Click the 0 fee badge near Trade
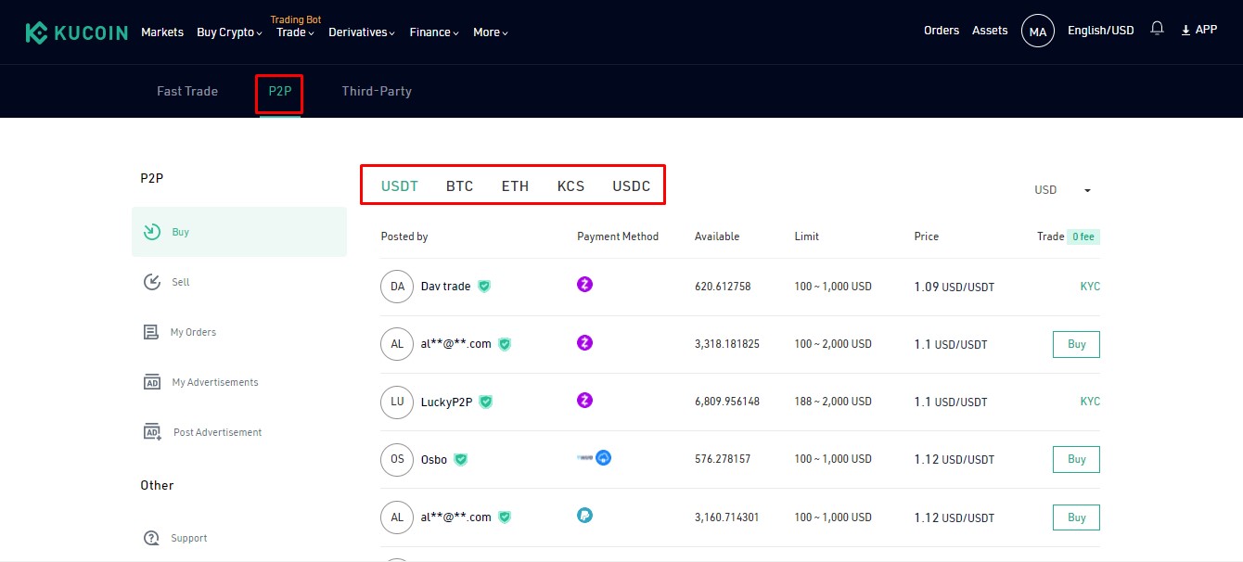 click(1085, 236)
